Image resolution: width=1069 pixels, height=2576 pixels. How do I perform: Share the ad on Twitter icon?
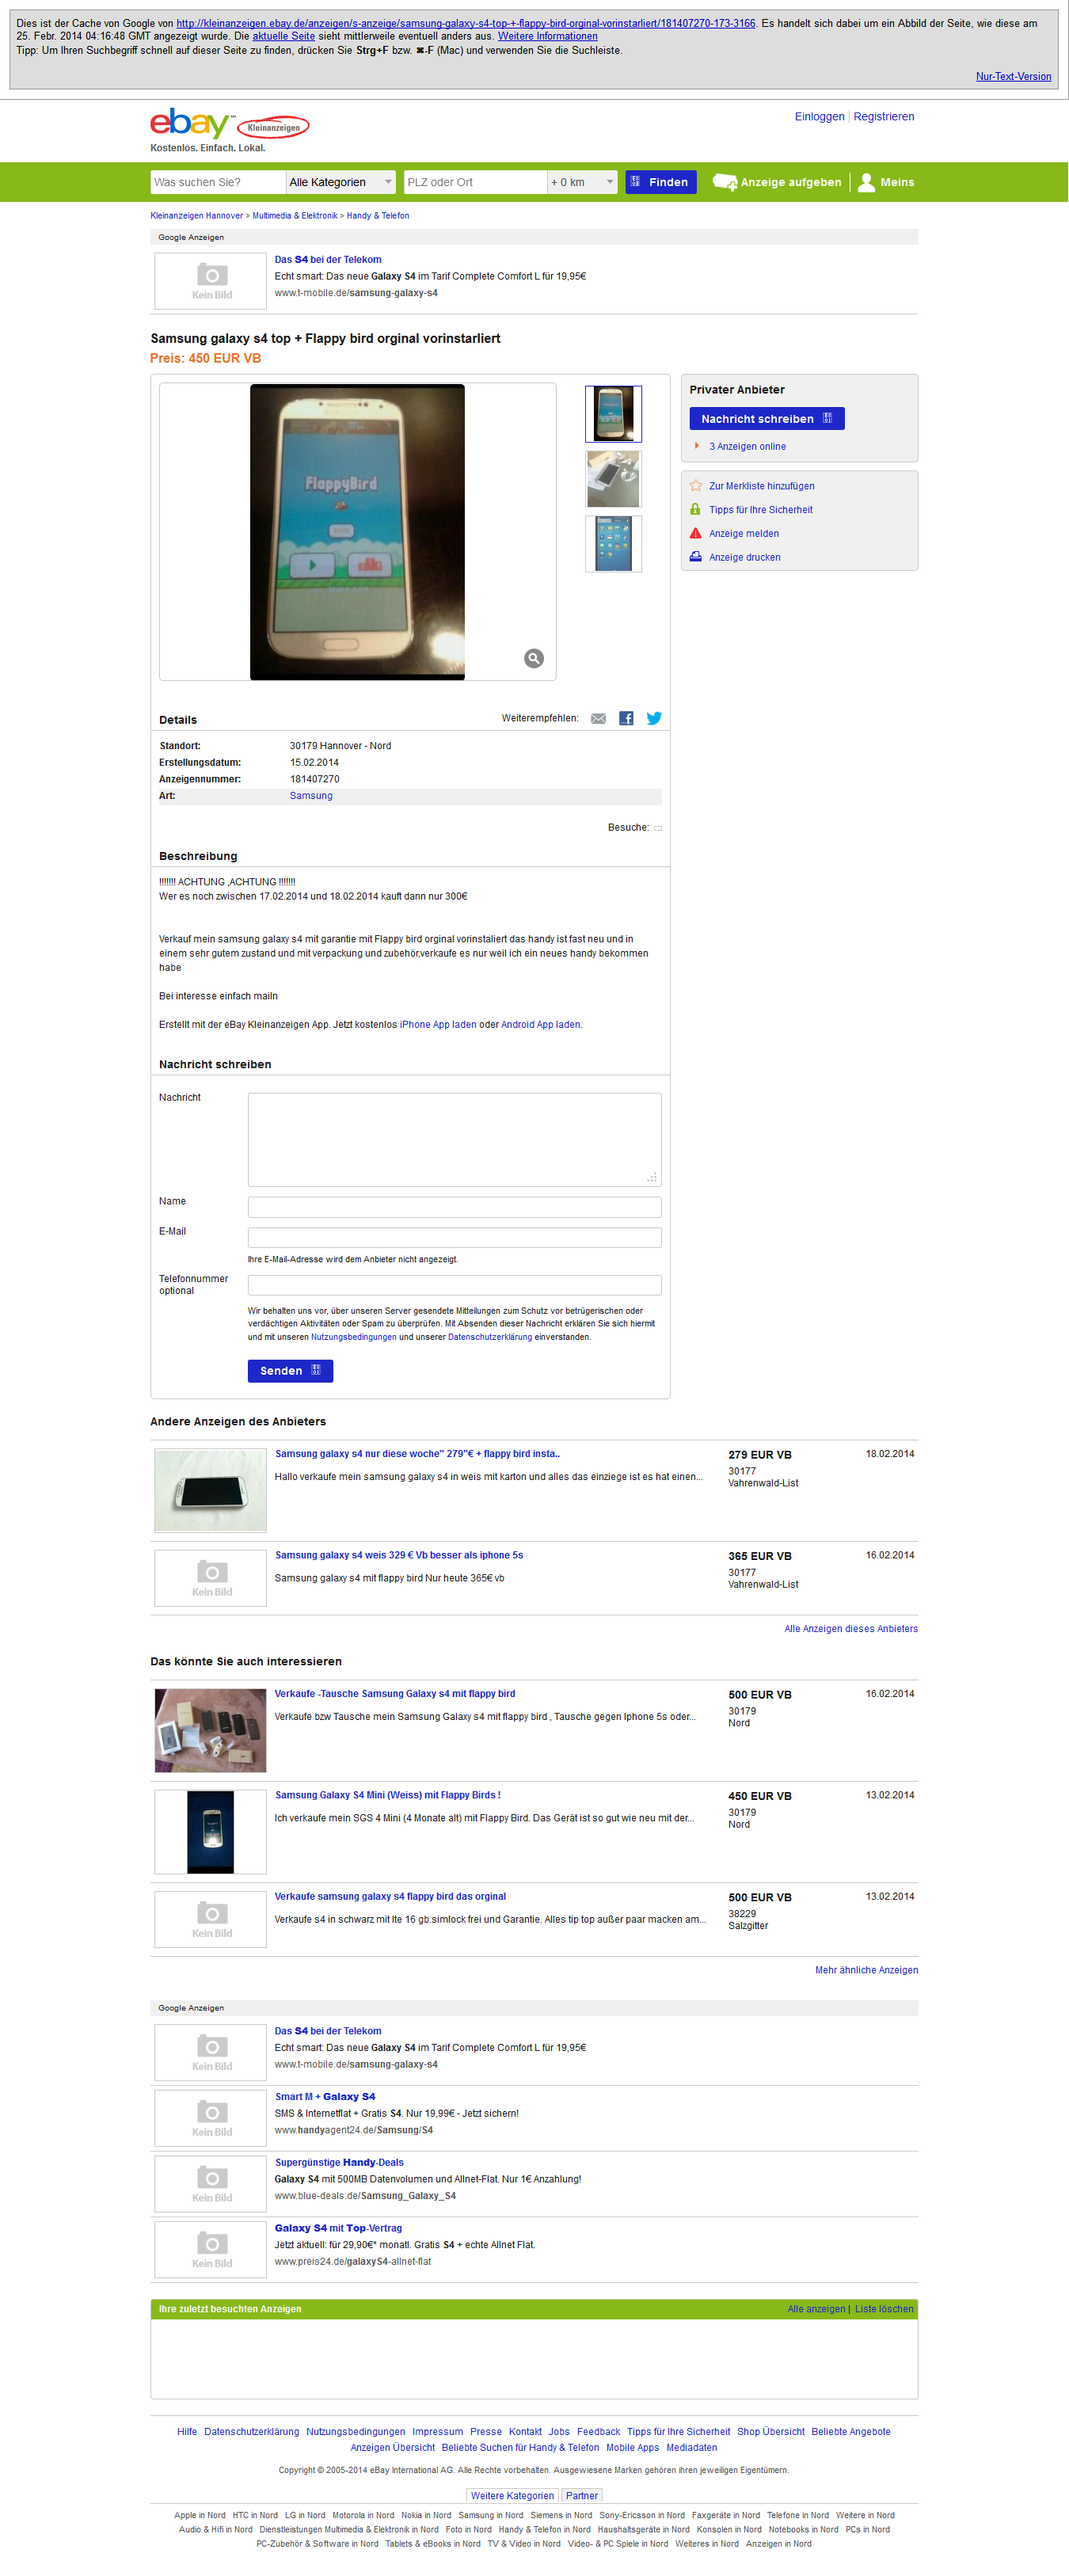click(654, 719)
